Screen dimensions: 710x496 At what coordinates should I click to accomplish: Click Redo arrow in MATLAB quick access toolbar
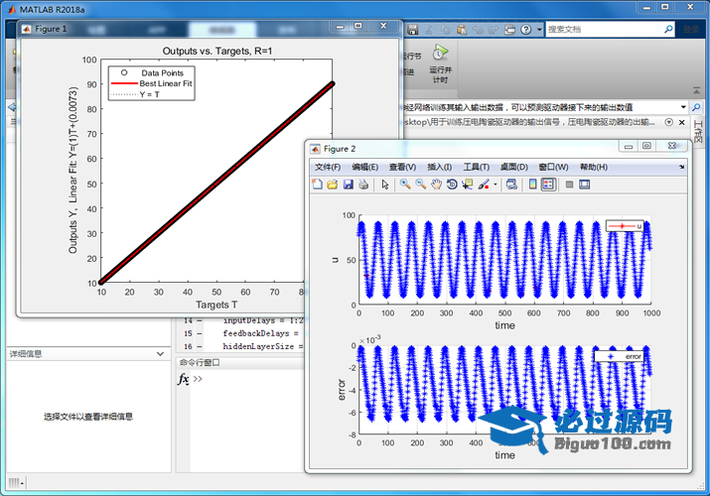coord(494,30)
